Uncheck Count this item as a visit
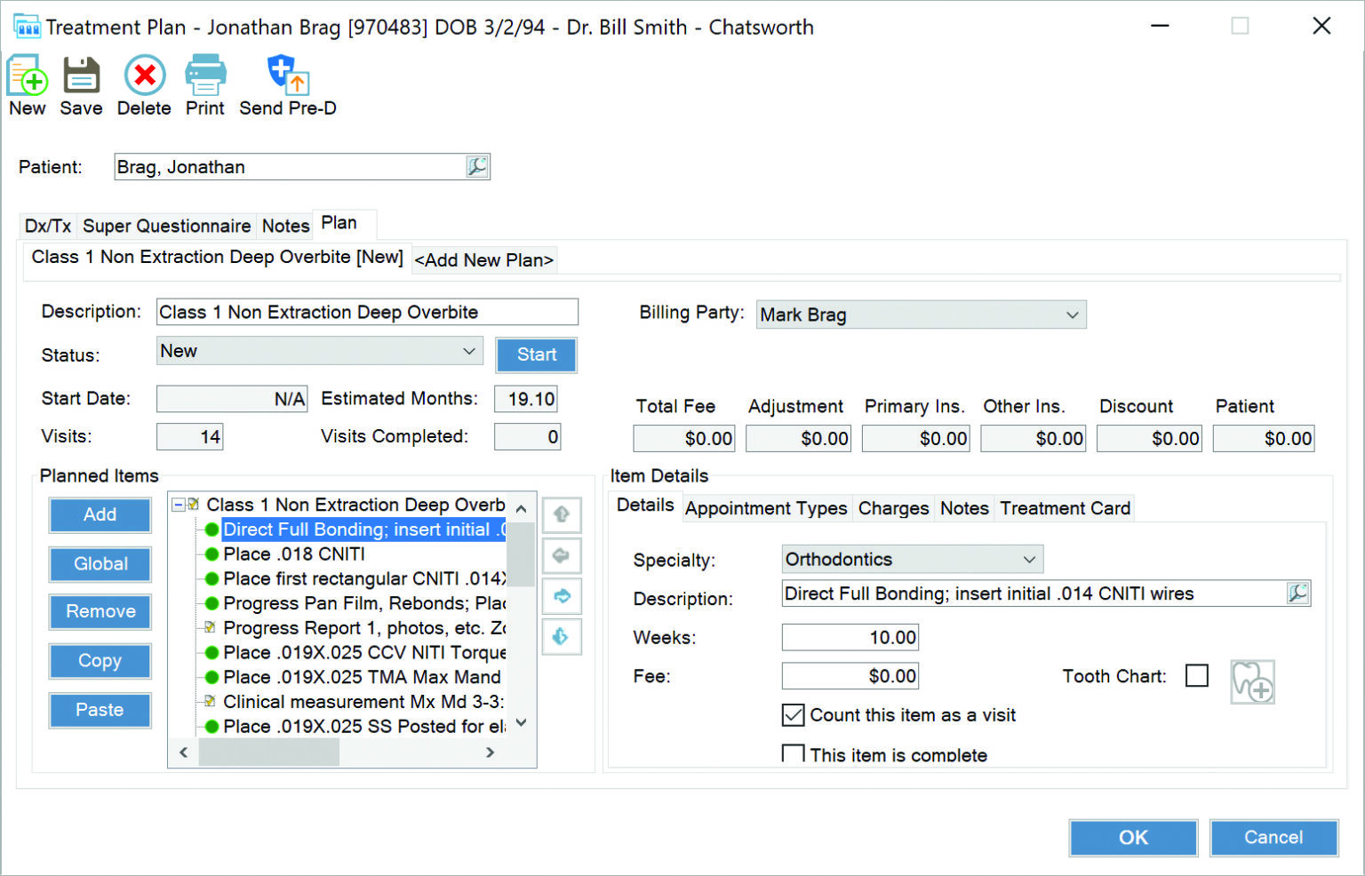 point(792,714)
